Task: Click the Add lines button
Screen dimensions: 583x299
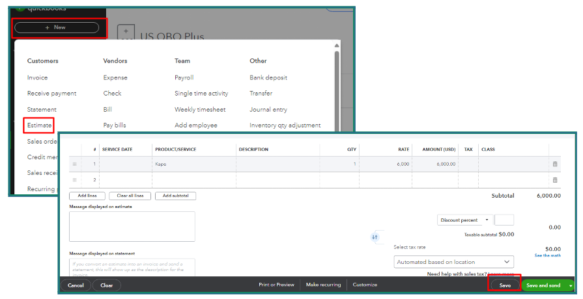Action: pos(87,196)
